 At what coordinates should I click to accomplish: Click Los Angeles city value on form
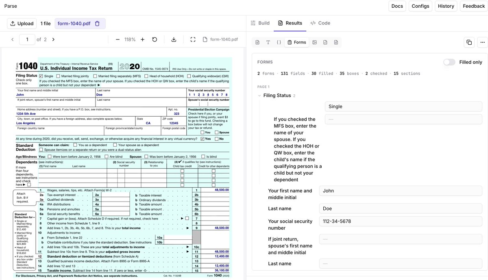26,123
